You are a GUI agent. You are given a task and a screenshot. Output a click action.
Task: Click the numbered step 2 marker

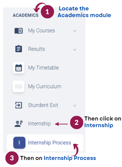pyautogui.click(x=76, y=122)
